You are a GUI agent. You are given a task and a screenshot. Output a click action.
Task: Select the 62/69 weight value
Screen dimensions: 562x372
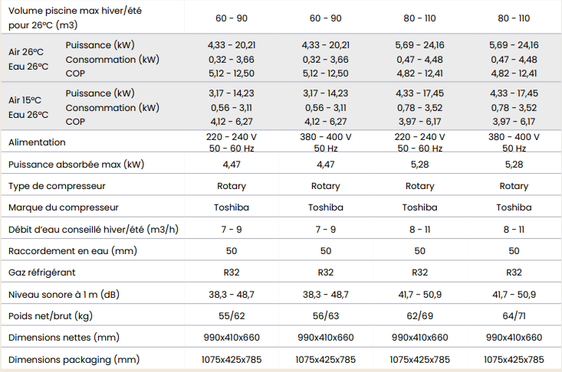[x=419, y=315]
